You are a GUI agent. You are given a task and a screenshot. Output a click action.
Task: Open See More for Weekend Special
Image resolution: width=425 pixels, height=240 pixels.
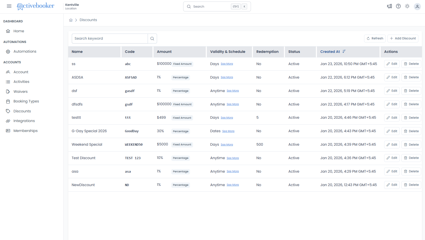coord(227,145)
